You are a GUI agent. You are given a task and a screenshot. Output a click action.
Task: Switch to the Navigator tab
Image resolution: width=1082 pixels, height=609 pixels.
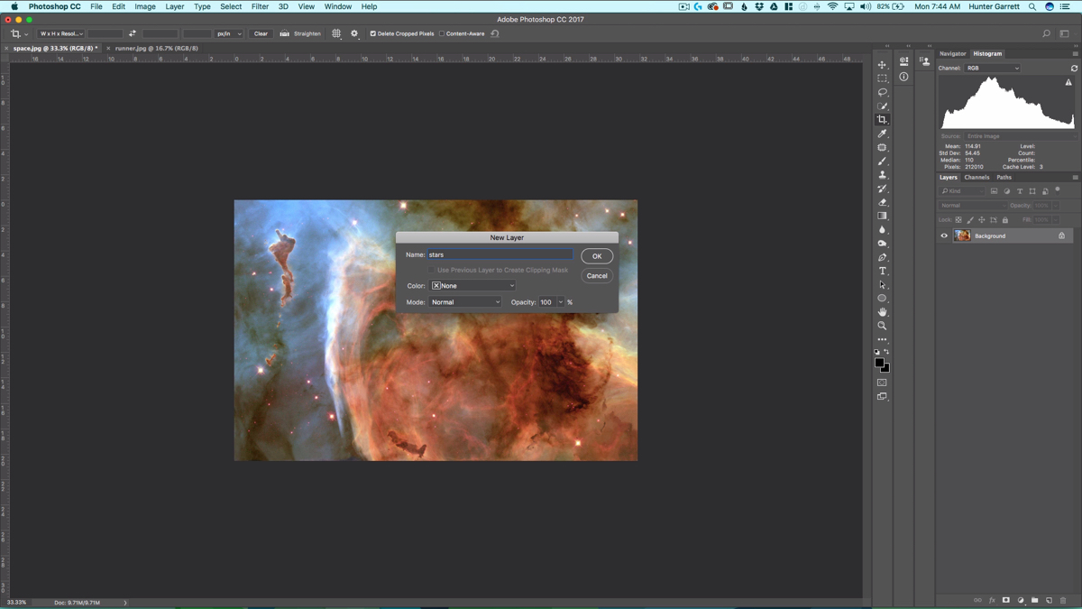(952, 54)
